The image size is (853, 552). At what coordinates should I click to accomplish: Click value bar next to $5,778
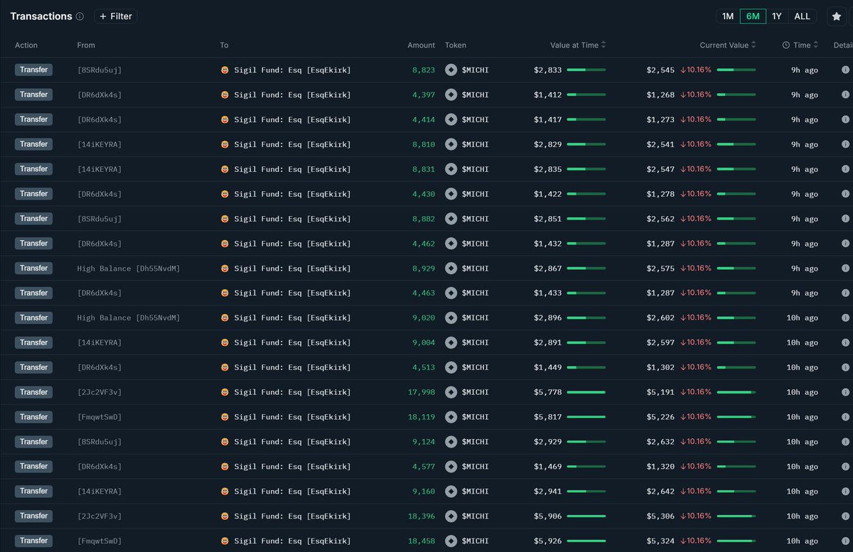[x=586, y=392]
